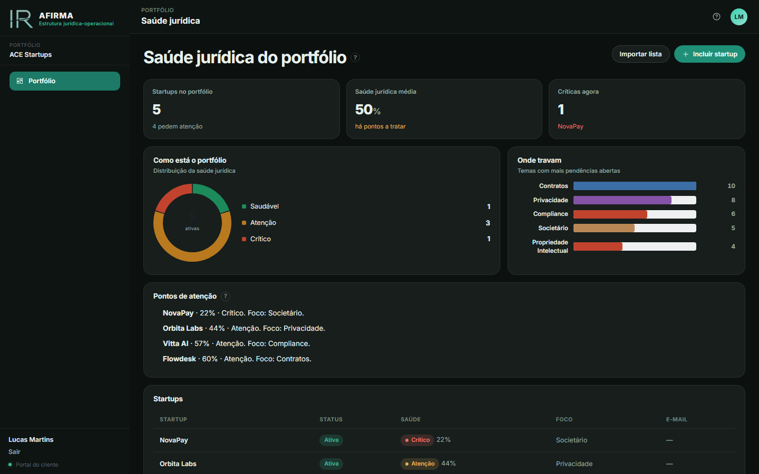Click the Saúde jurídica média card
This screenshot has height=474, width=759.
pyautogui.click(x=444, y=109)
